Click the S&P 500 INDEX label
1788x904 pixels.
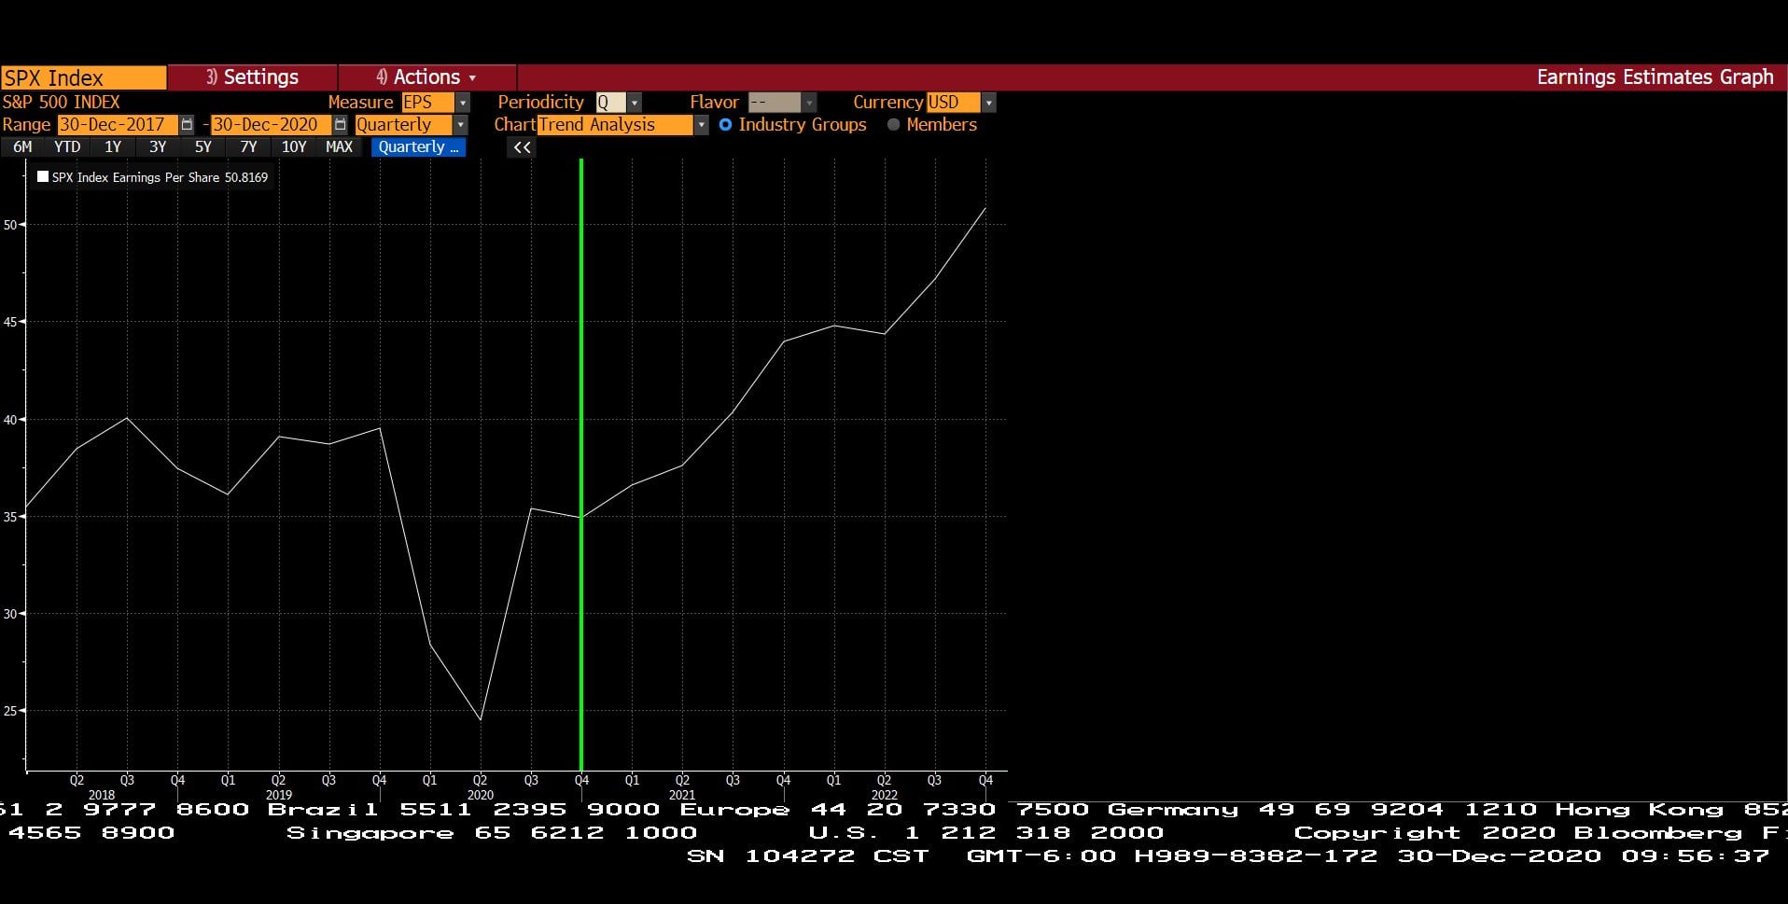(61, 103)
